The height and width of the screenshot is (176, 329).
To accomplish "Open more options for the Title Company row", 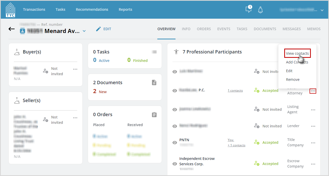I will [x=313, y=143].
